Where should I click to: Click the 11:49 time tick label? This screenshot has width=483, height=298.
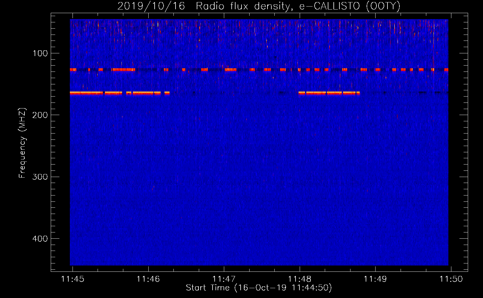[375, 279]
